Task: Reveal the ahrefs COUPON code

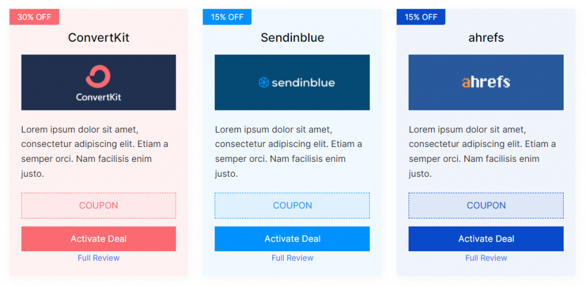Action: [486, 205]
